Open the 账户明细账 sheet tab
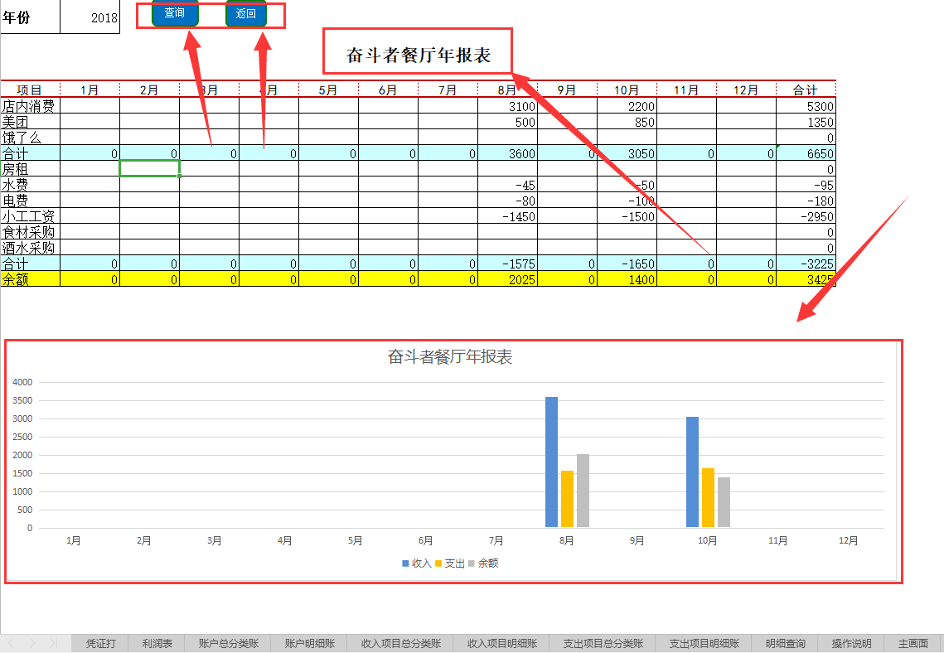This screenshot has width=944, height=653. coord(308,642)
